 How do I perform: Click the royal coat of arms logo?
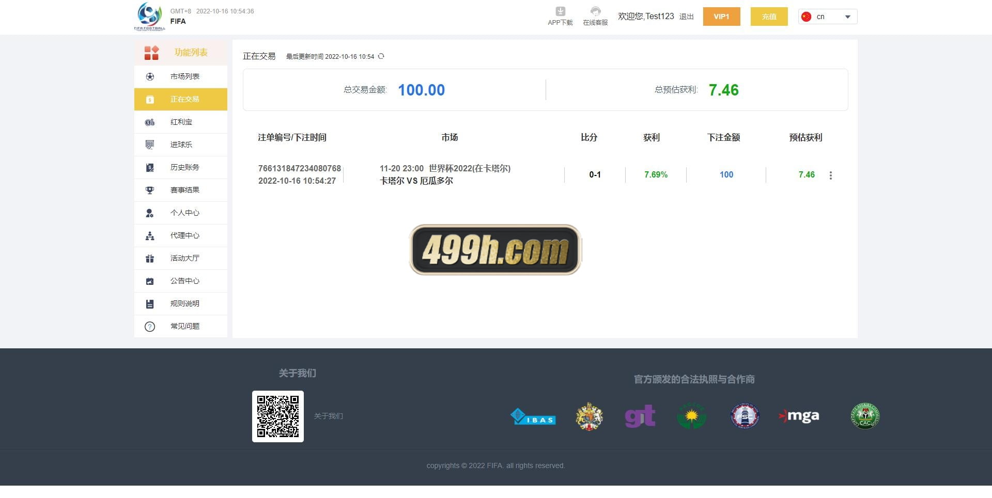pyautogui.click(x=589, y=416)
